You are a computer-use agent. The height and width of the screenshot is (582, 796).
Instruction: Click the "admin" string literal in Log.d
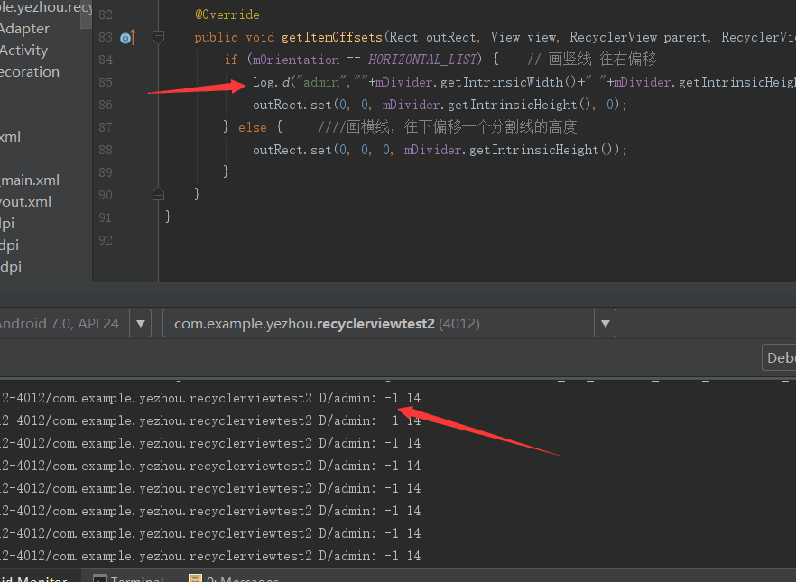[321, 82]
